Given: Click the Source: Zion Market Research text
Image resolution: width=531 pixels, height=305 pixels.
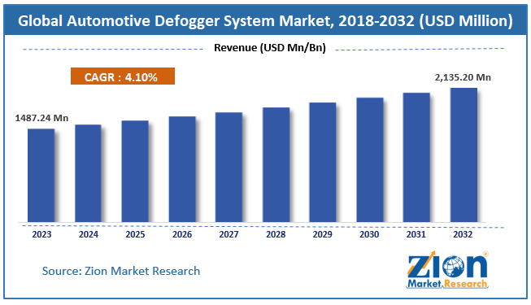Looking at the screenshot, I should pyautogui.click(x=121, y=271).
